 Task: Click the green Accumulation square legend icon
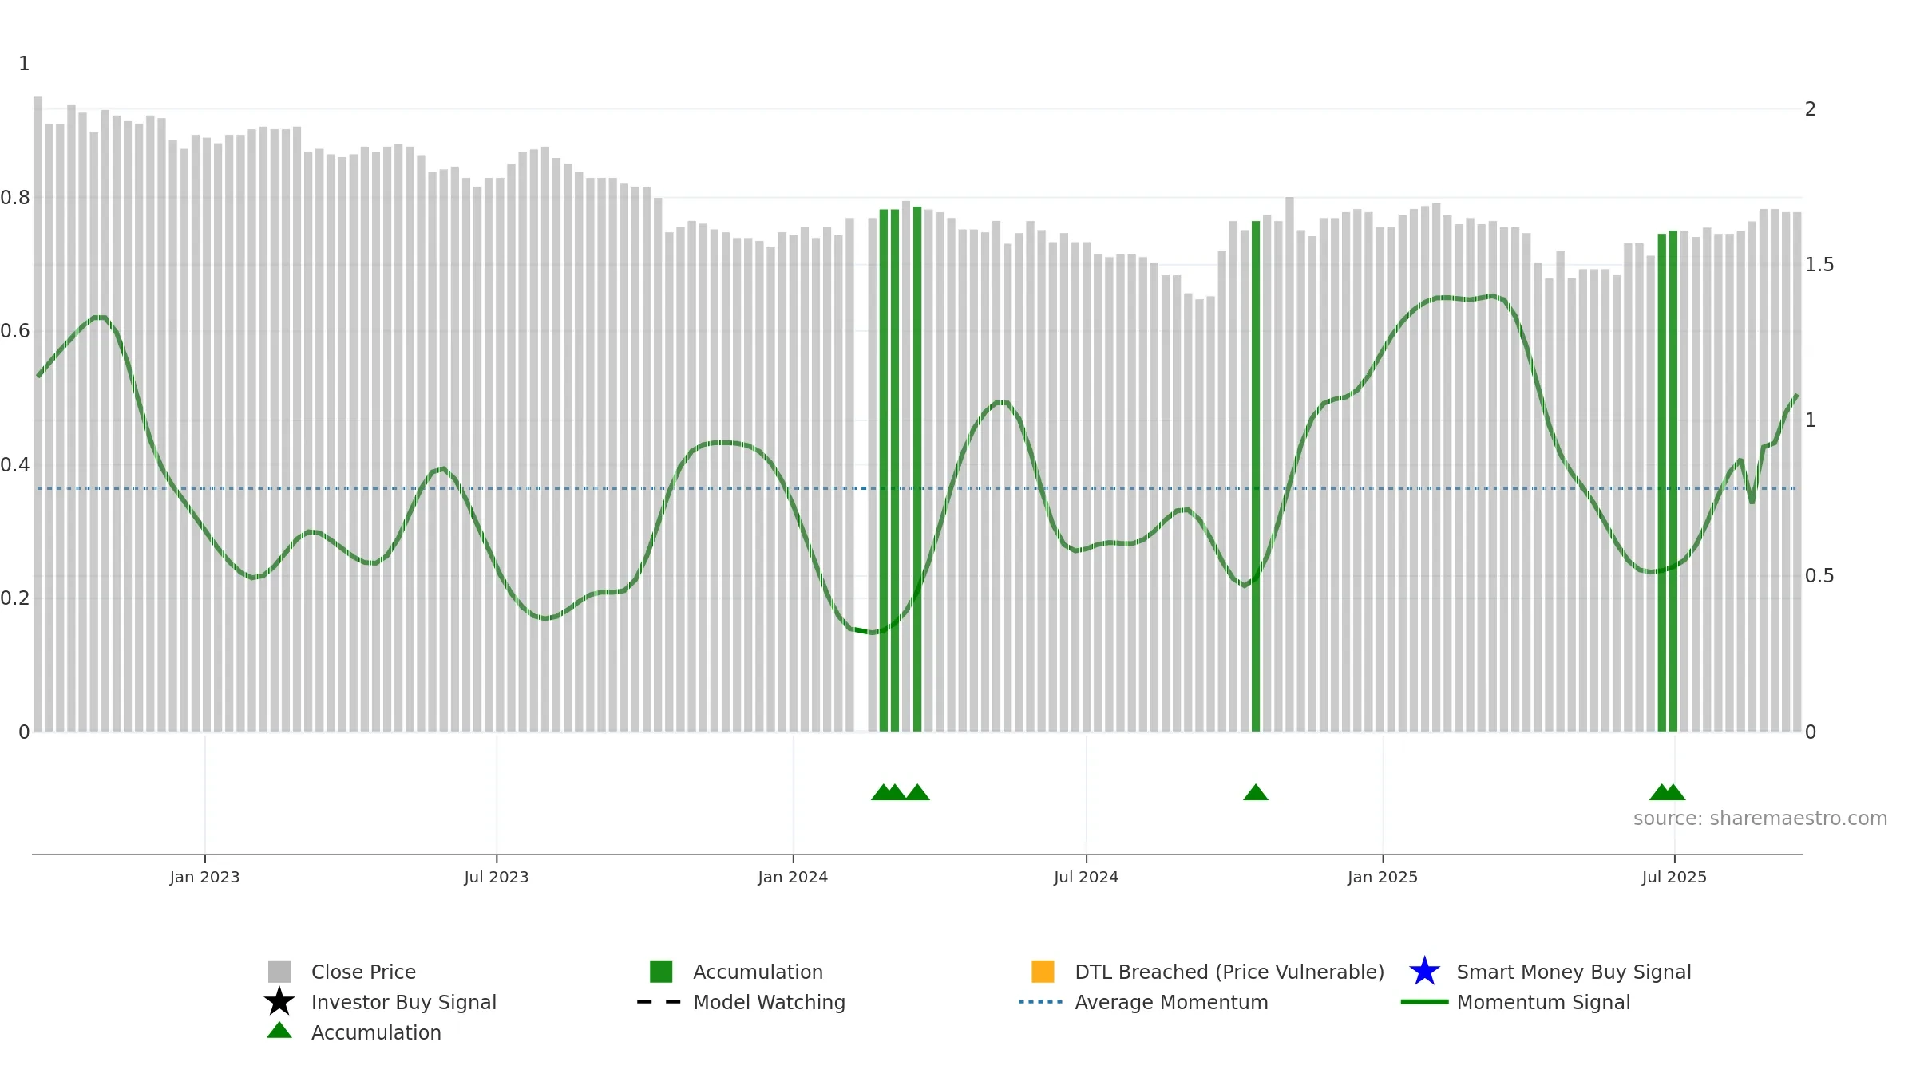(661, 972)
